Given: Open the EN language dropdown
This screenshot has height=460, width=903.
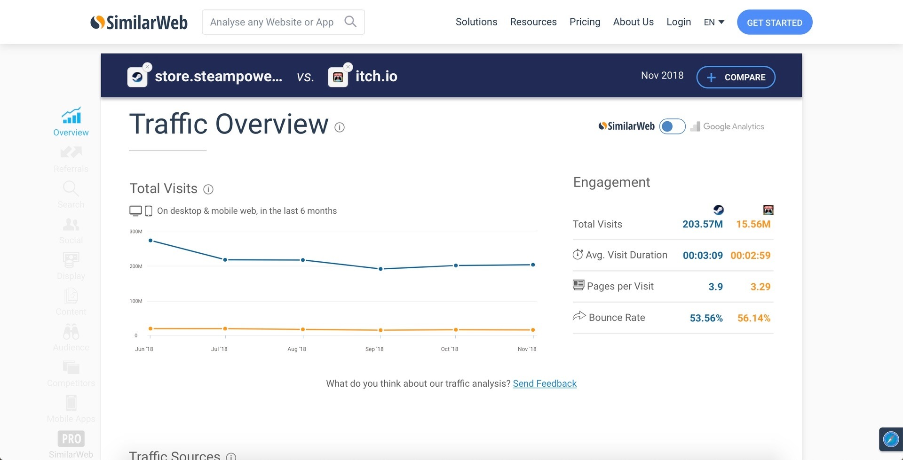Looking at the screenshot, I should [x=714, y=22].
